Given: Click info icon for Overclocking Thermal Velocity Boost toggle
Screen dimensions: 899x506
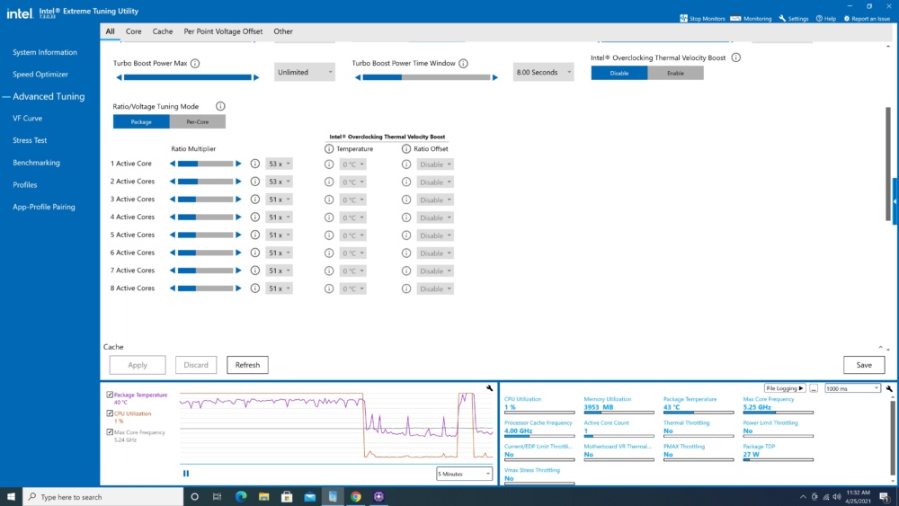Looking at the screenshot, I should [x=736, y=58].
